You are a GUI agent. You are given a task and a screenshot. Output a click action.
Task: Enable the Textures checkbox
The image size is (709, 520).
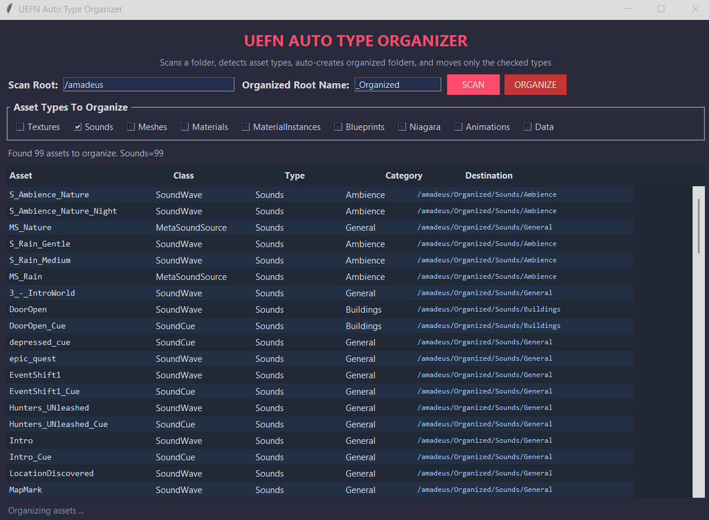[x=20, y=127]
